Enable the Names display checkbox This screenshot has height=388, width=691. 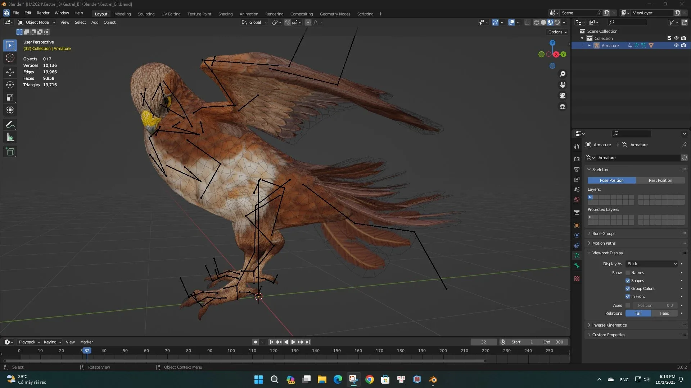628,273
